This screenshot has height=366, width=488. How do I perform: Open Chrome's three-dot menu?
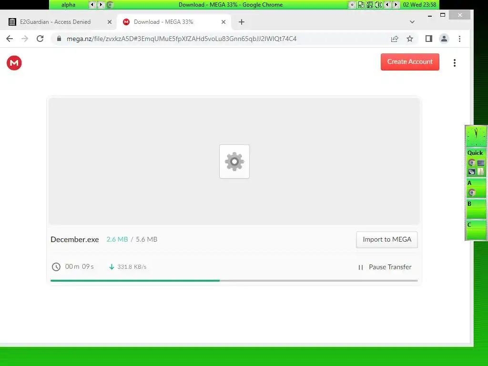click(x=460, y=39)
